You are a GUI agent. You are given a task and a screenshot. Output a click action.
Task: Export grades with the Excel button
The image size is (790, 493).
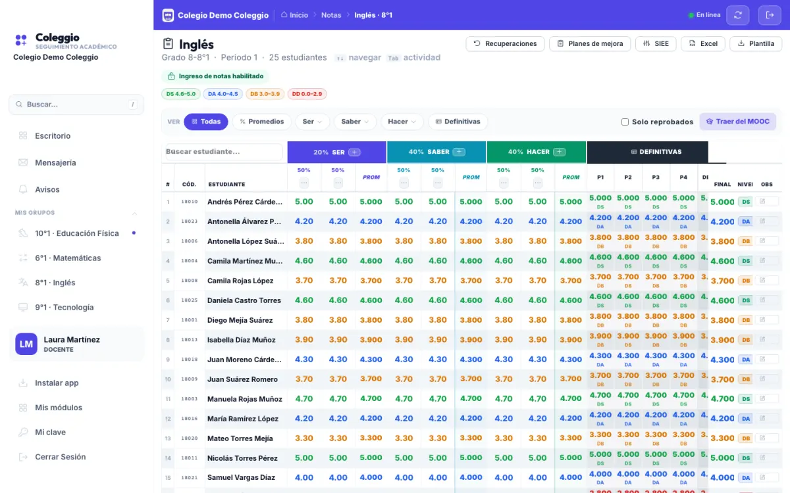click(x=703, y=44)
